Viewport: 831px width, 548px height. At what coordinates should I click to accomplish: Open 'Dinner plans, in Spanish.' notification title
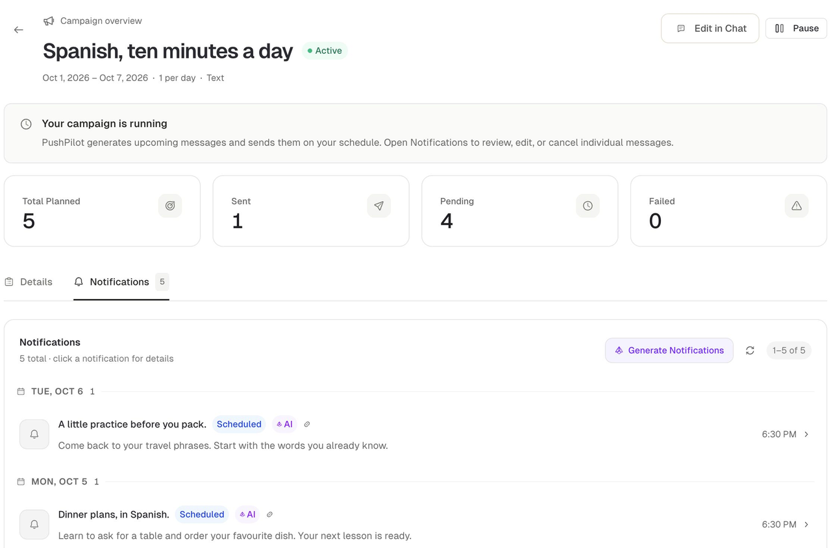tap(114, 514)
